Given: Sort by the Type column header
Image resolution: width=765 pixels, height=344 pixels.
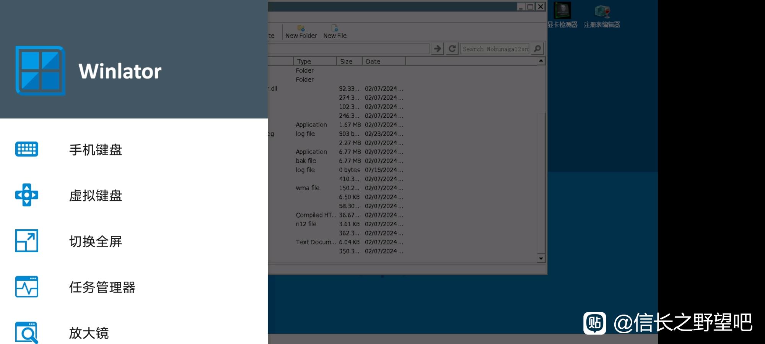Looking at the screenshot, I should click(315, 61).
